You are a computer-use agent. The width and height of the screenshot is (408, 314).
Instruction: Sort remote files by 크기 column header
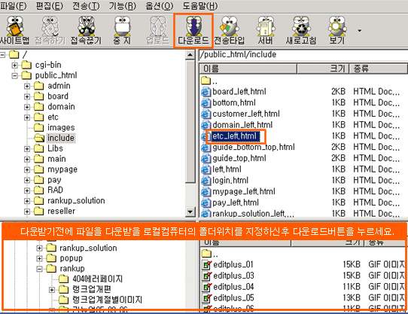[x=323, y=69]
